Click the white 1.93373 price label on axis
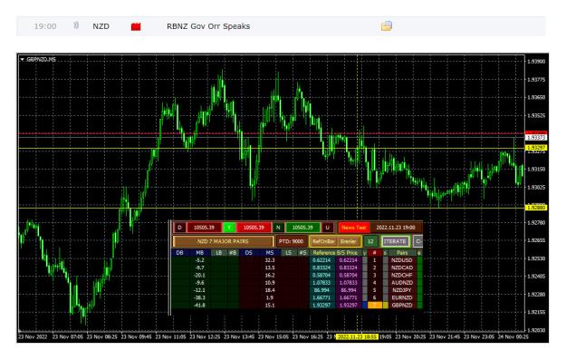 [536, 138]
